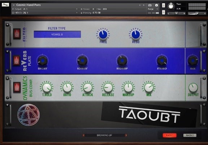Click the L-R pan slider

click(176, 13)
